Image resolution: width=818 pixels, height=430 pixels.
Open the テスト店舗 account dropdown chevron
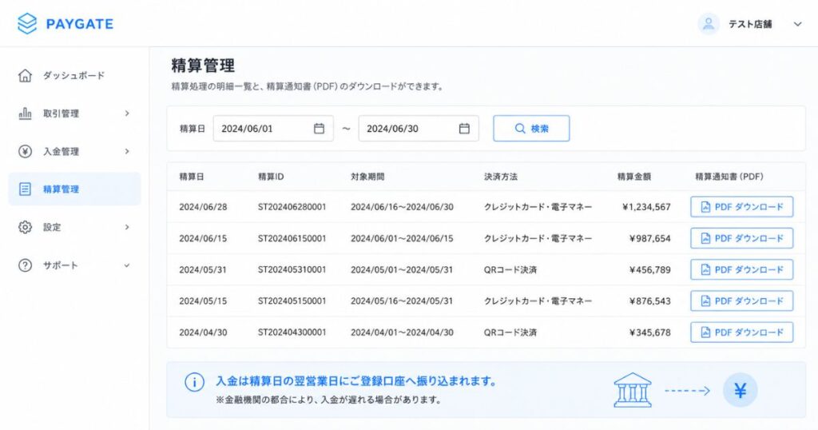pyautogui.click(x=797, y=24)
